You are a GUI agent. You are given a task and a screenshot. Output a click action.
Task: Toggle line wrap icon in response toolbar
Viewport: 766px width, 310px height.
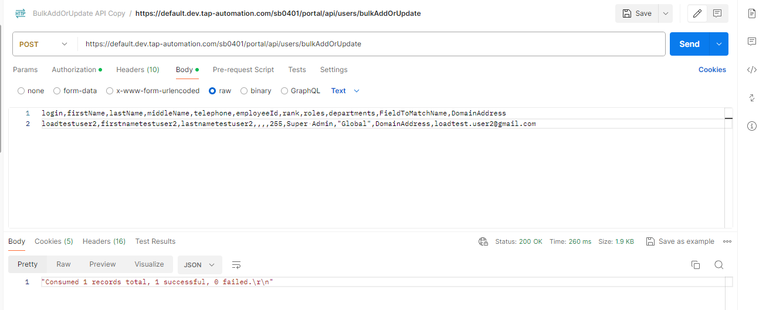coord(236,265)
